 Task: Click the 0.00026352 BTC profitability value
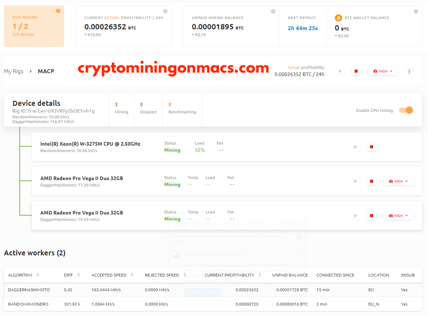110,27
